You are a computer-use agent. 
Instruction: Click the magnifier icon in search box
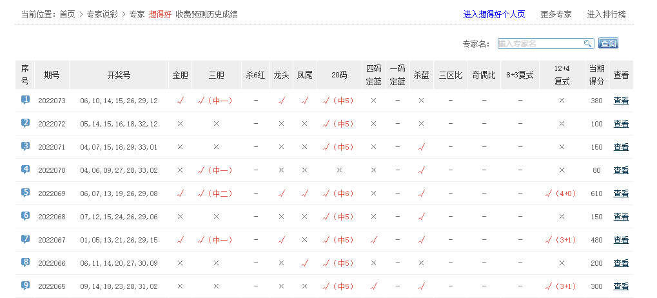point(587,44)
